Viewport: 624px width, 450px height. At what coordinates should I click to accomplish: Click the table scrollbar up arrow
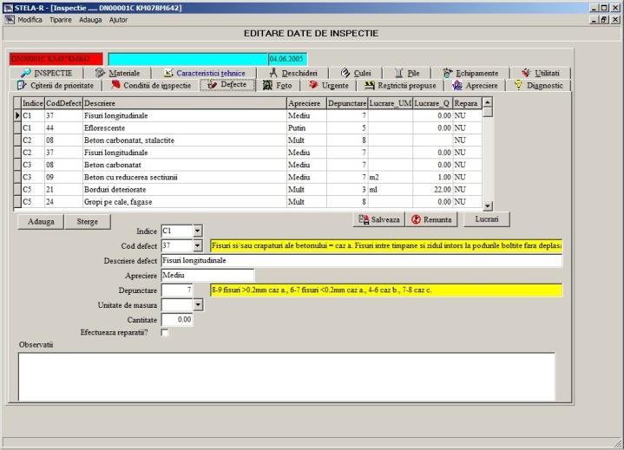coord(488,102)
